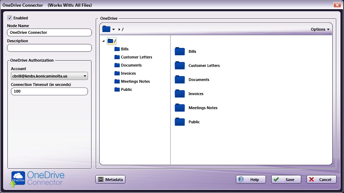Save the connector settings

click(x=286, y=179)
